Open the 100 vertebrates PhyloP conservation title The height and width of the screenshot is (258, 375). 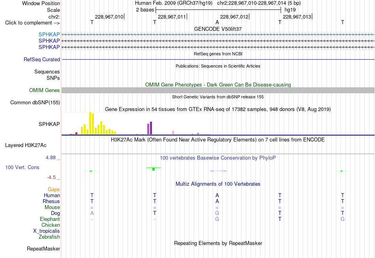point(218,158)
